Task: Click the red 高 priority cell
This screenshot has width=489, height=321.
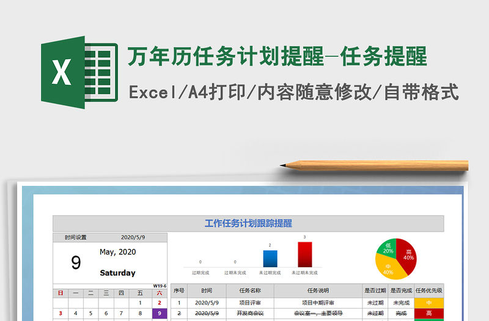Action: point(428,313)
